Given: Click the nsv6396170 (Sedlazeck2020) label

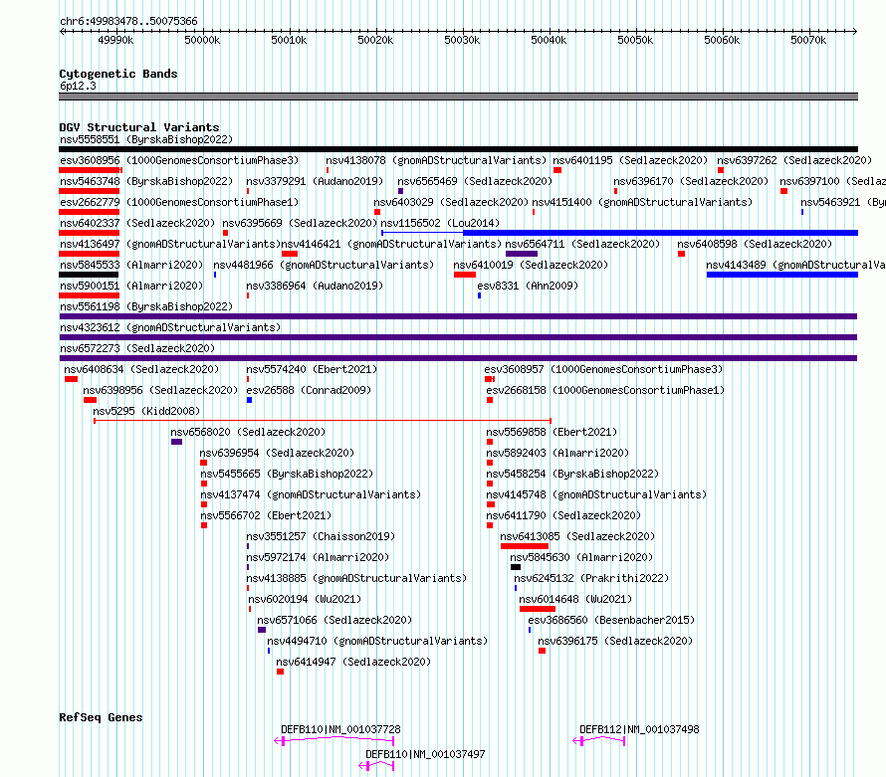Looking at the screenshot, I should (691, 181).
